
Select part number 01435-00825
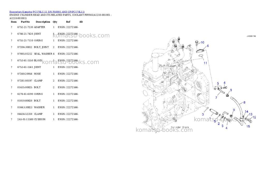pyautogui.click(x=25, y=87)
